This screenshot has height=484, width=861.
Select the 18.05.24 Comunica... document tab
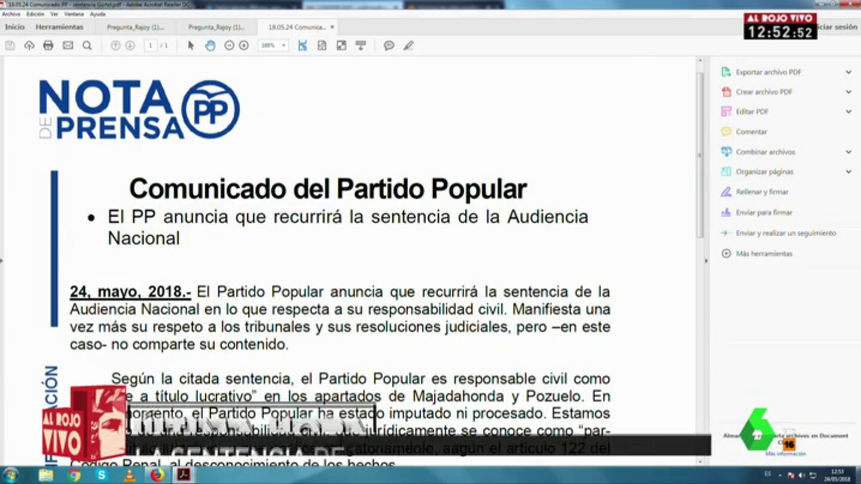[297, 27]
